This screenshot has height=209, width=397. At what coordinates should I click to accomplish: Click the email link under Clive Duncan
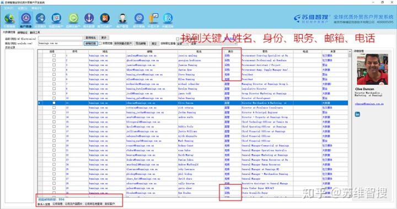point(369,104)
